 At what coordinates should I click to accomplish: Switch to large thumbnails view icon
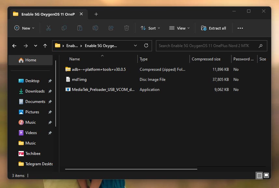[266, 176]
